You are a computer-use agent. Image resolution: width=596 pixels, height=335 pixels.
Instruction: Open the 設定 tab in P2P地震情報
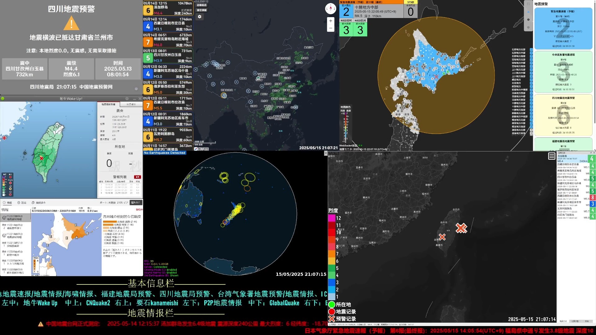[22, 203]
